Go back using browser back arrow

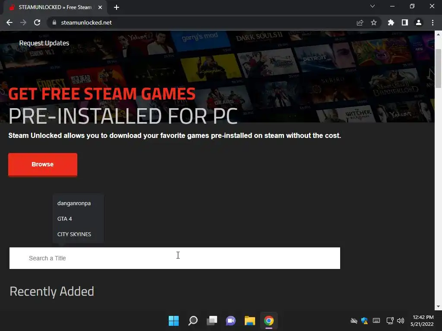(9, 22)
